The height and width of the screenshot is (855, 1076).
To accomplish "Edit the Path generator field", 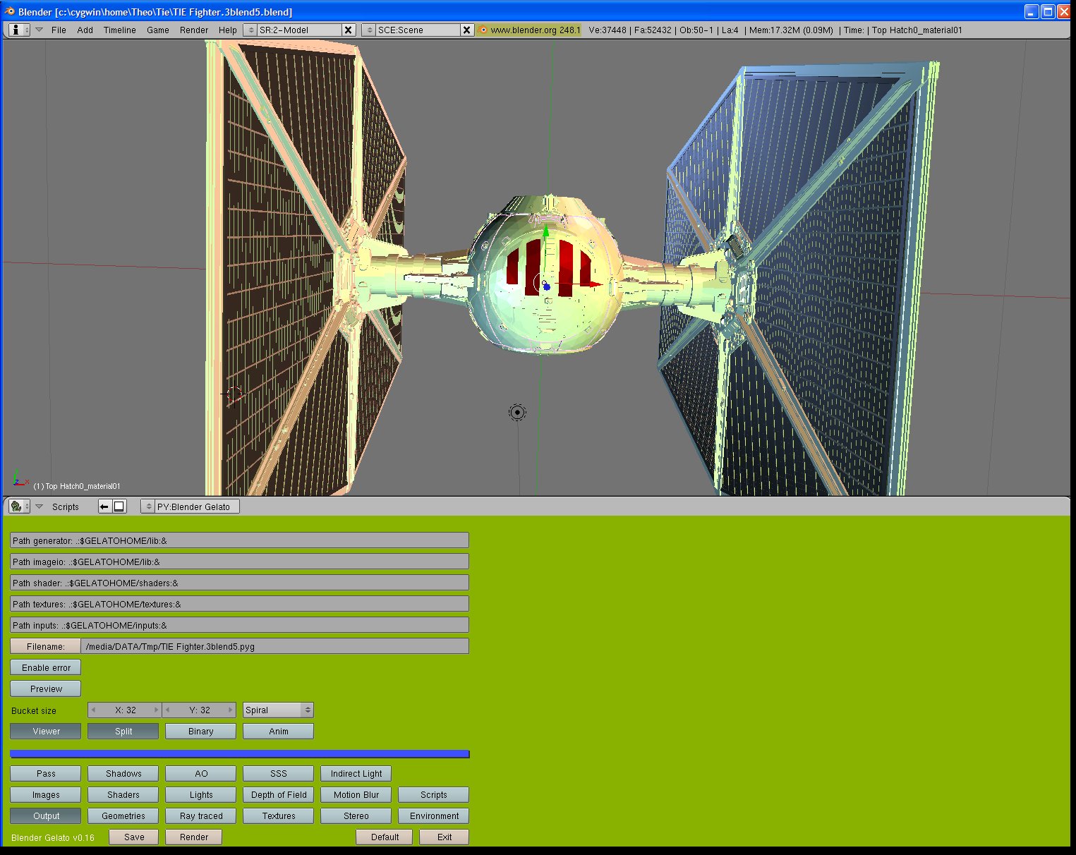I will point(240,541).
